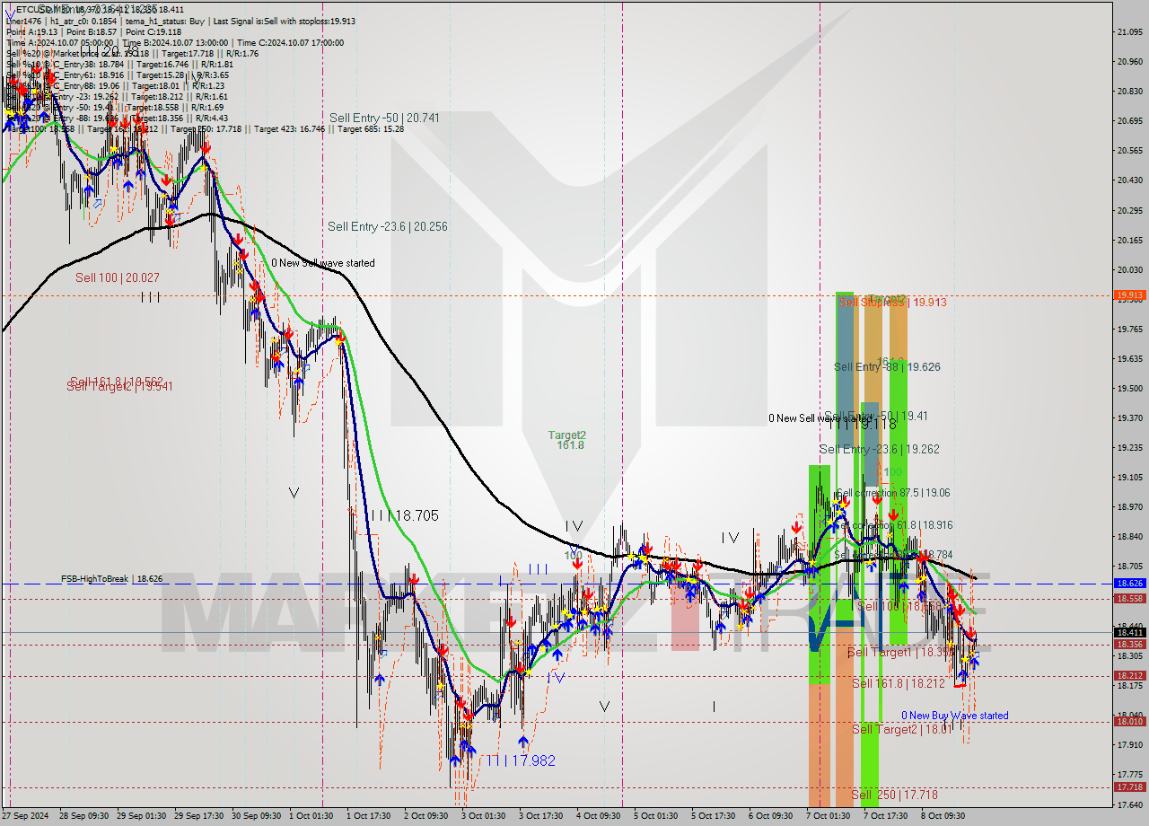
Task: Select the red 18.212 price tag on the axis
Action: [x=1129, y=675]
